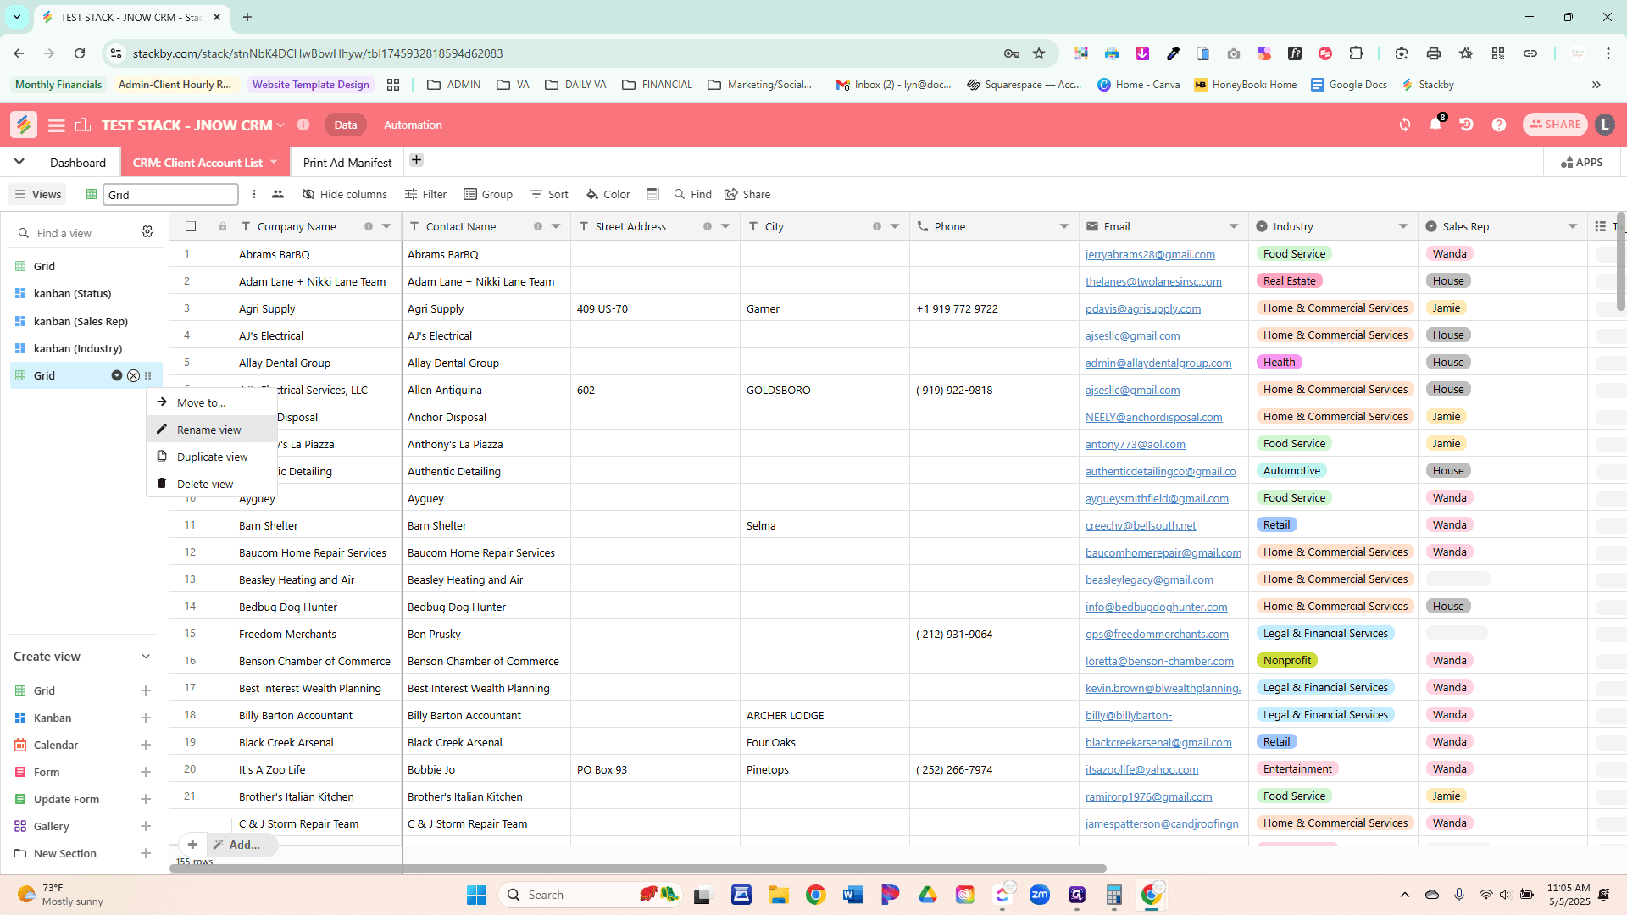Open the Contact Name column dropdown

coord(556,226)
